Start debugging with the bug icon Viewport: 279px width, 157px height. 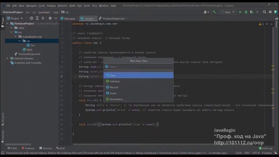point(246,12)
